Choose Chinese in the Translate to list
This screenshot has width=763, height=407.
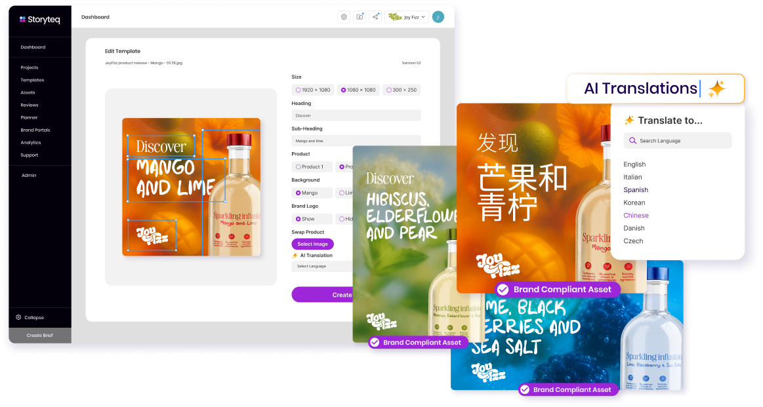click(636, 216)
